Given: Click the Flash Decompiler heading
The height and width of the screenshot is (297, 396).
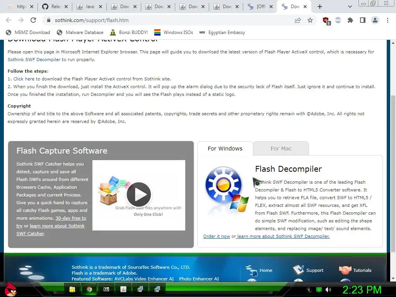Looking at the screenshot, I should pyautogui.click(x=288, y=169).
